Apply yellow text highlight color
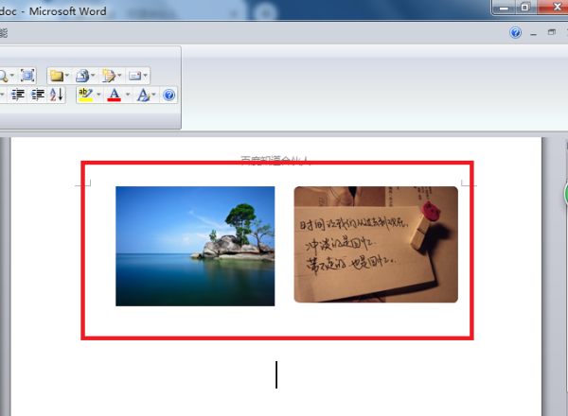Screen dimensions: 568x416 (85, 95)
